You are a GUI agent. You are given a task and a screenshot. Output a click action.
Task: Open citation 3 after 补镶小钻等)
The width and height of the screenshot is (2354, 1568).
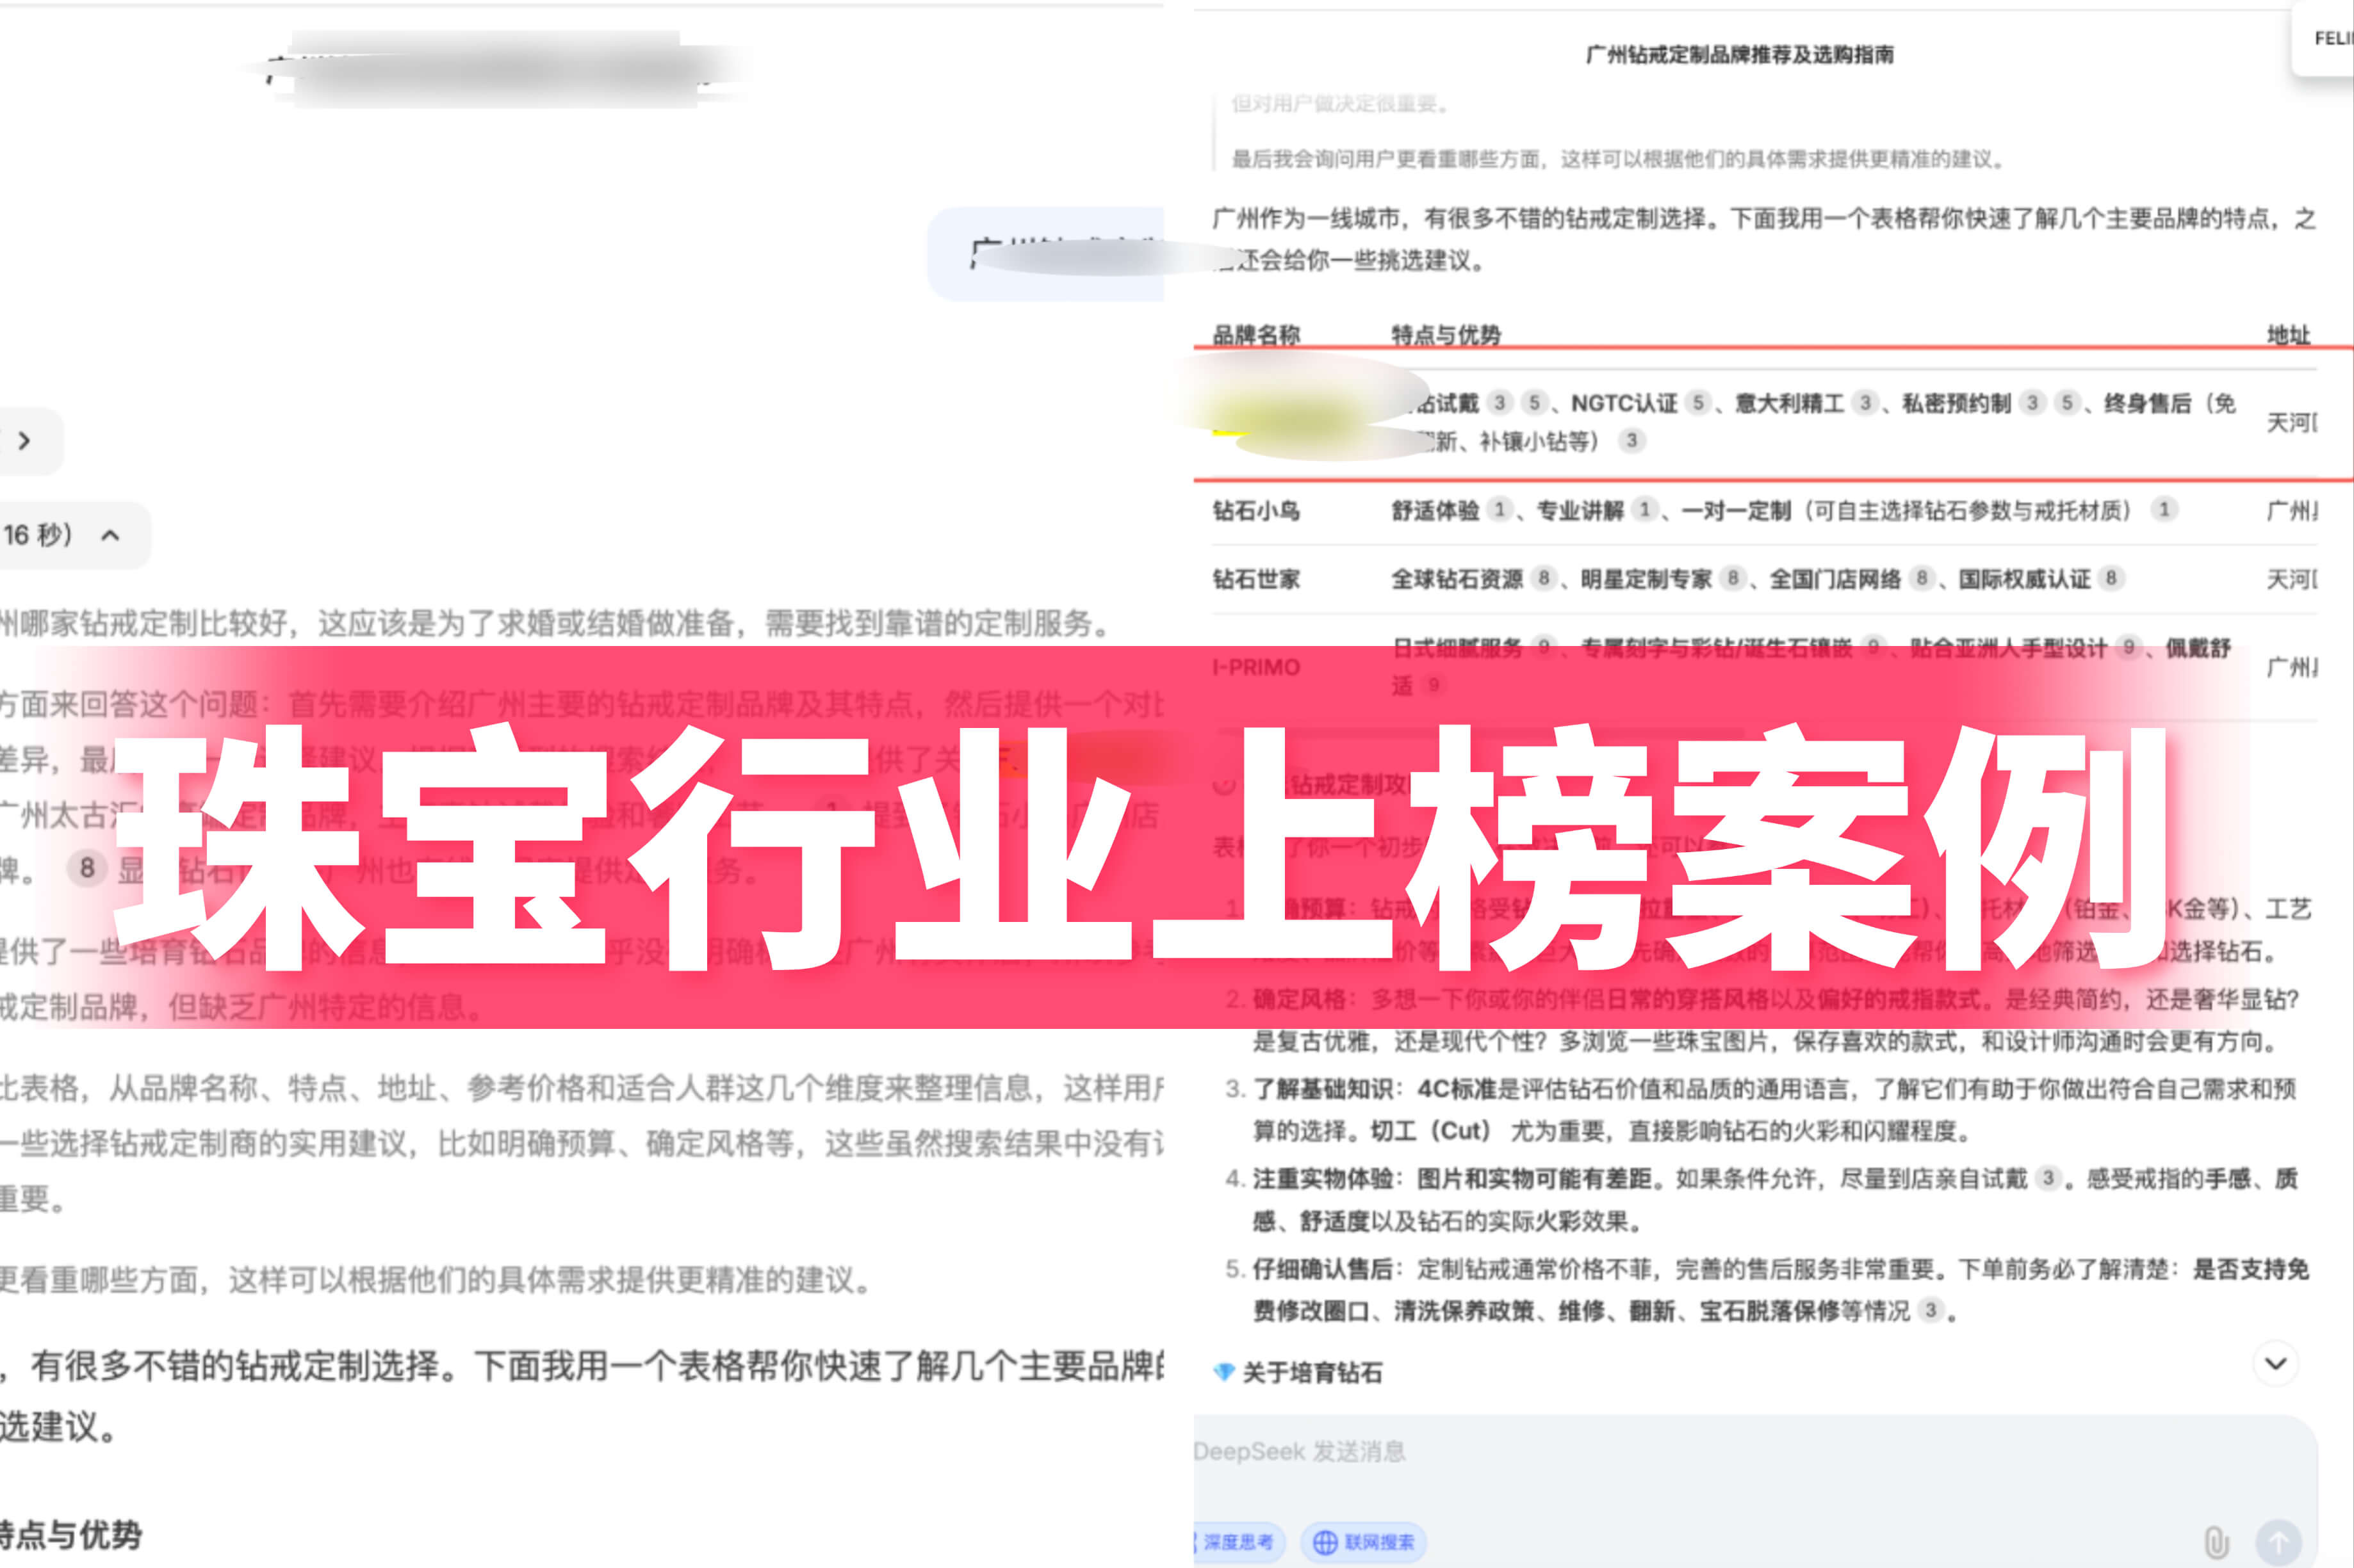1631,441
